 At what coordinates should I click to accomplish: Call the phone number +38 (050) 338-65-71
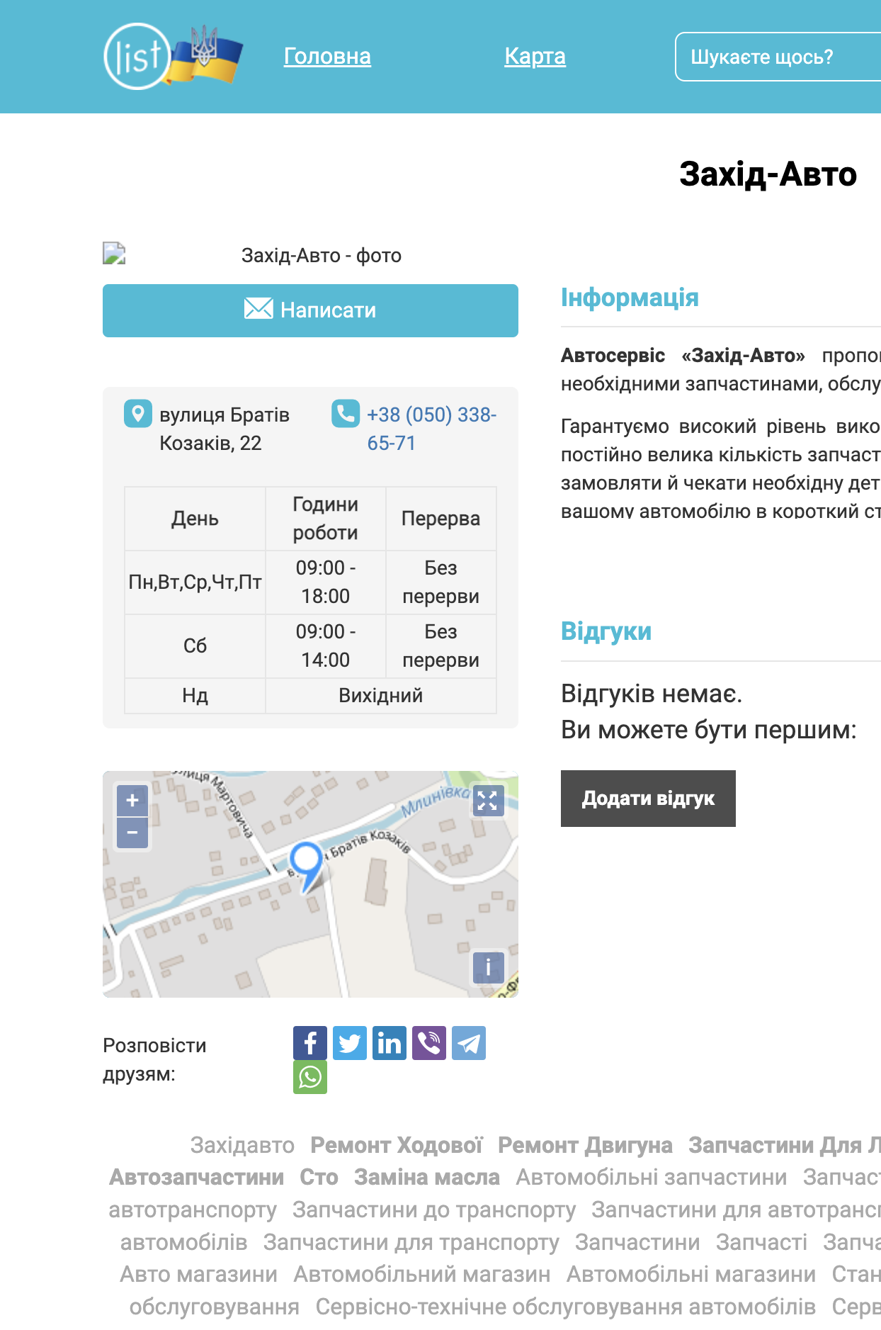click(432, 429)
